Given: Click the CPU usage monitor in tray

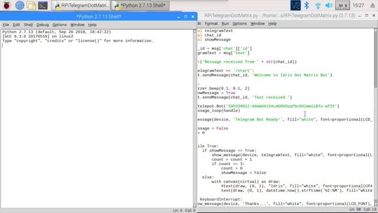Looking at the screenshot, I should click(343, 5).
